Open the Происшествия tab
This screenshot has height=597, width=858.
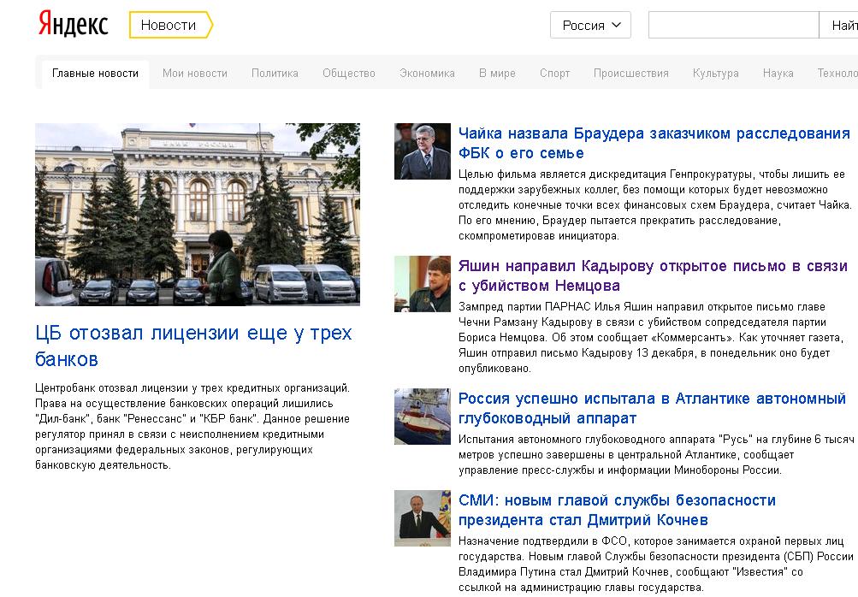pos(631,74)
